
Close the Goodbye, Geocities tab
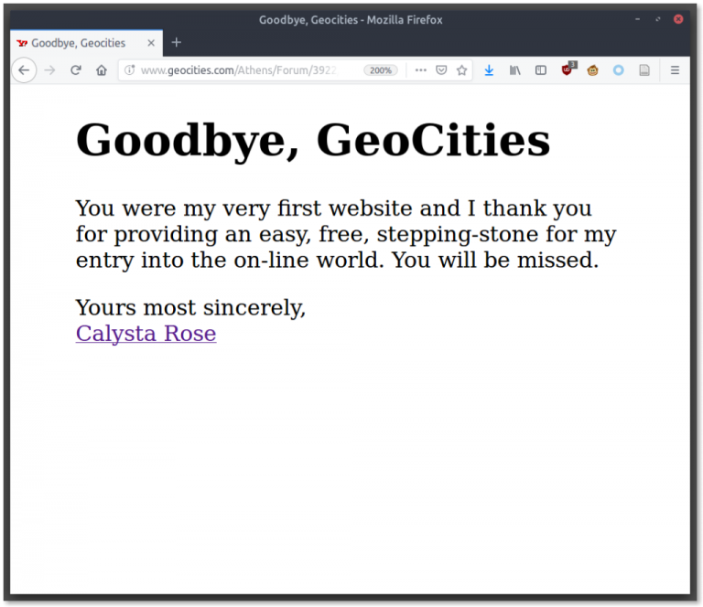pyautogui.click(x=151, y=43)
